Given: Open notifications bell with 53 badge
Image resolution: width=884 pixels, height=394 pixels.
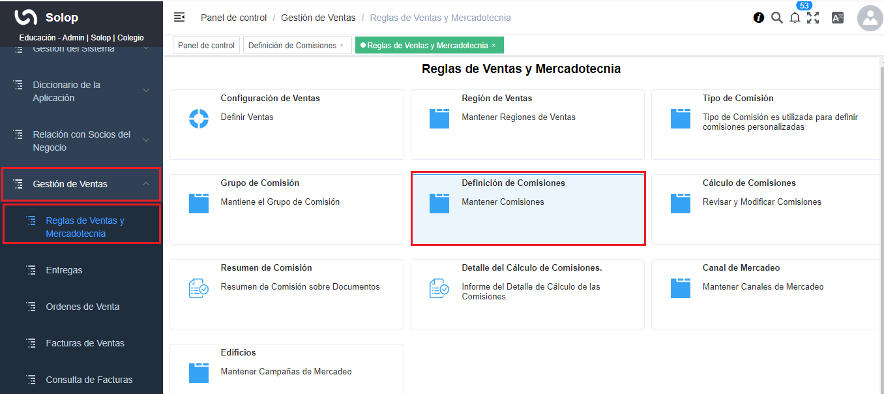Looking at the screenshot, I should [x=795, y=18].
